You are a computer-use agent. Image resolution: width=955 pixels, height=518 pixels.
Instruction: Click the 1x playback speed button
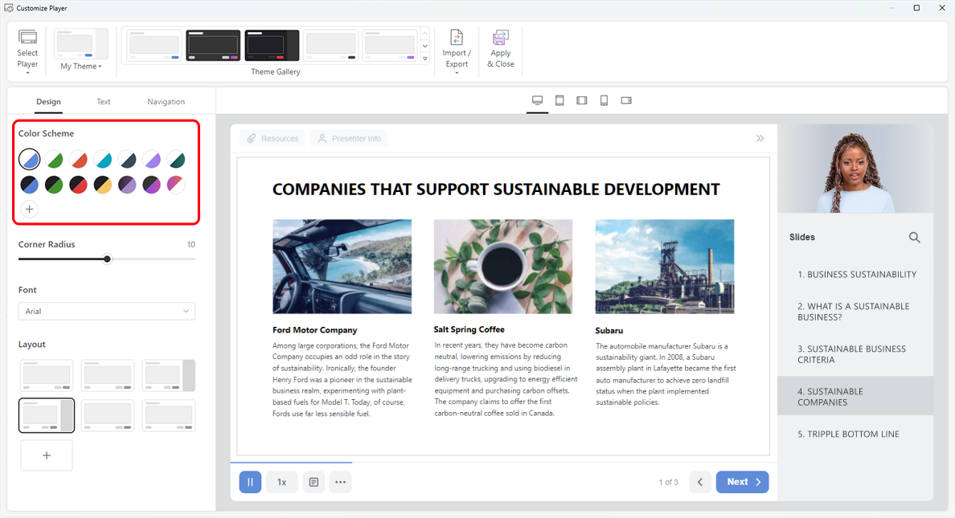(x=281, y=482)
